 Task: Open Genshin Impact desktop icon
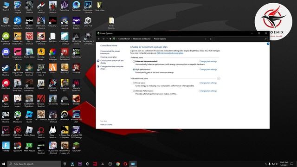pos(18,101)
